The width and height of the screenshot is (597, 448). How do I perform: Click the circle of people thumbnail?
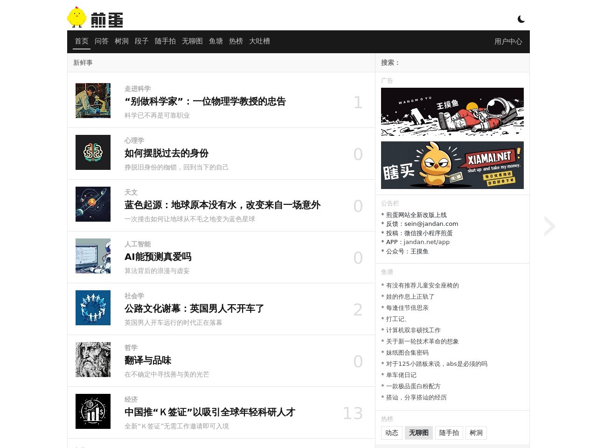[93, 308]
